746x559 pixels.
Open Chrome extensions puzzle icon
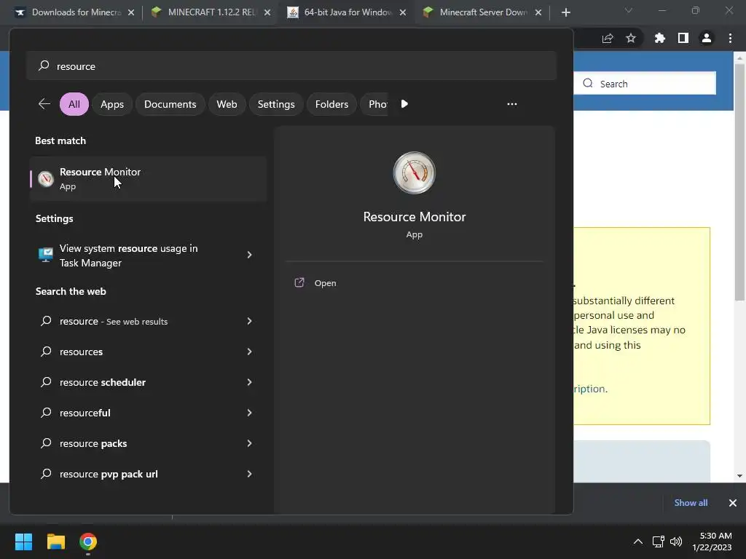click(659, 38)
